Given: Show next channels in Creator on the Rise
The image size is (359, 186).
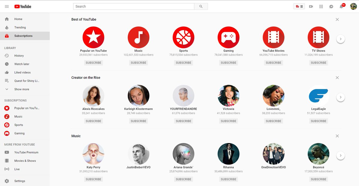Looking at the screenshot, I should click(340, 97).
